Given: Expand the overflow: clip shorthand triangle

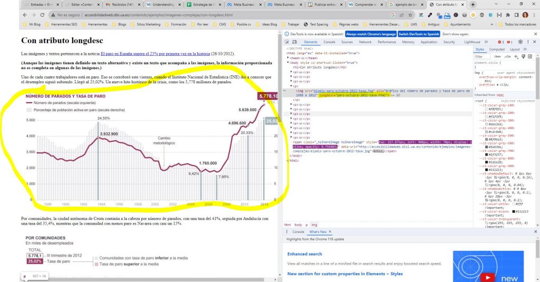Looking at the screenshot, I should point(497,84).
